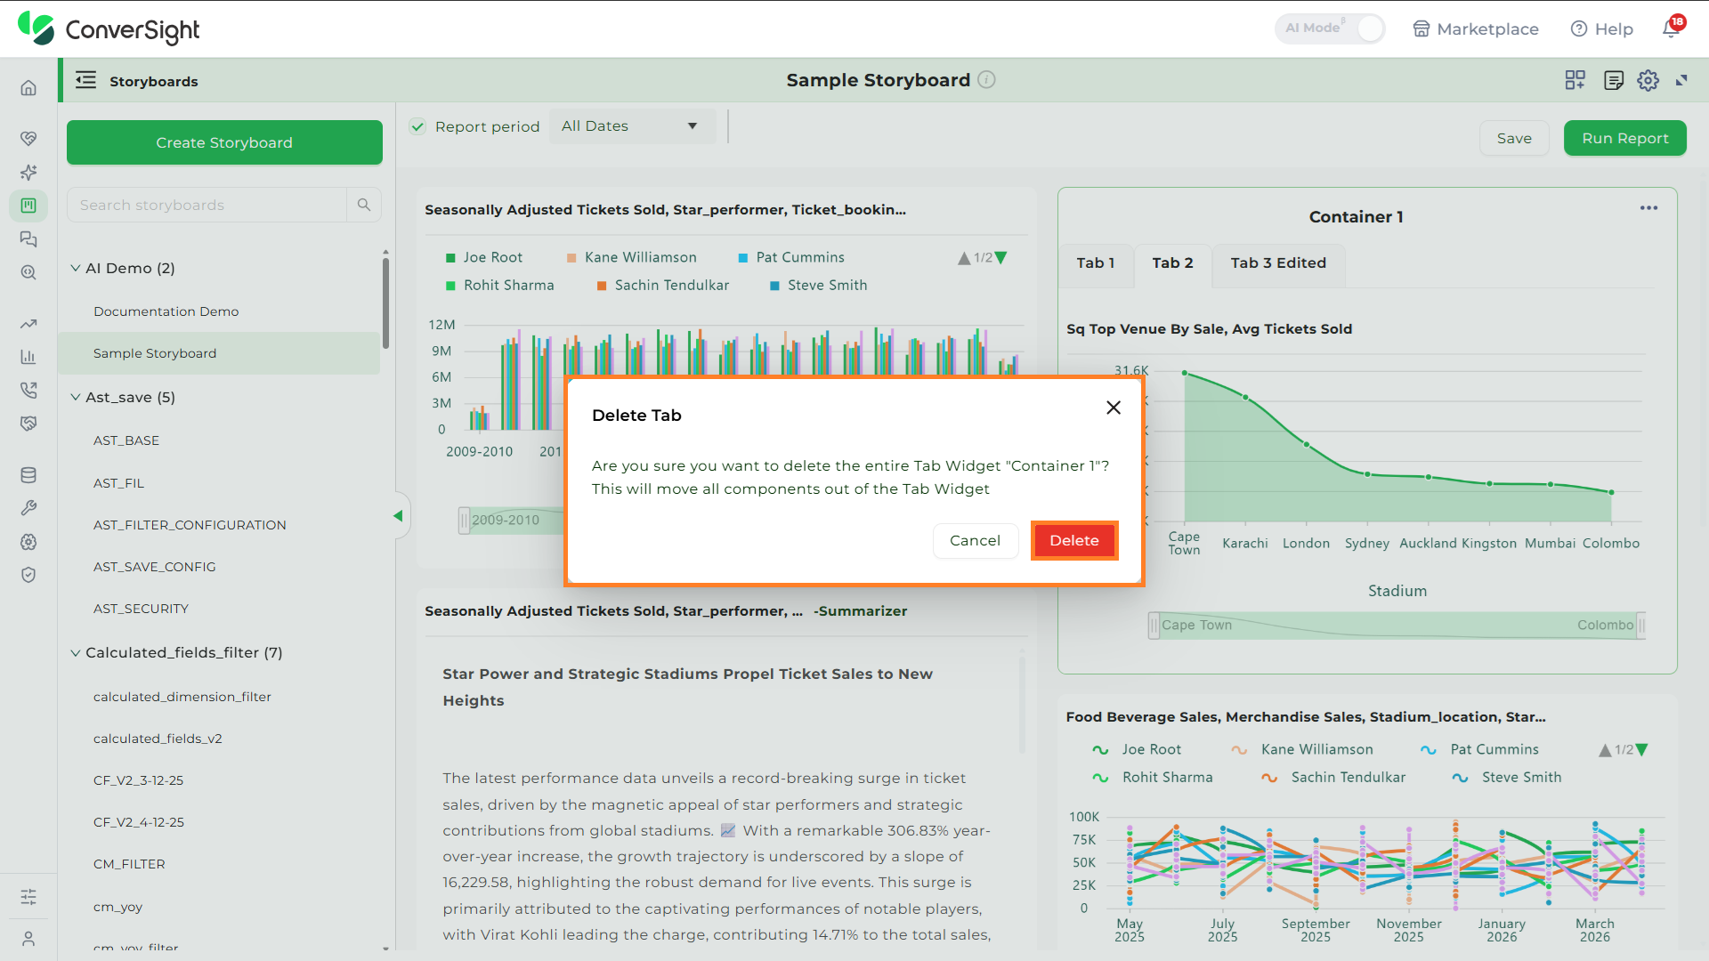Click the 2009-2010 range slider handle

click(x=464, y=520)
